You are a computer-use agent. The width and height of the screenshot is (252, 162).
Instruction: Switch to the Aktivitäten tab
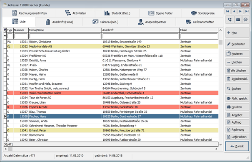click(x=75, y=13)
